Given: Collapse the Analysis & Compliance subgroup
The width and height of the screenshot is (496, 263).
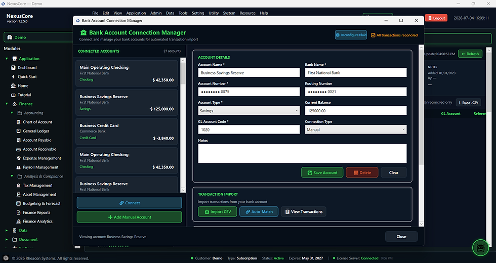Looking at the screenshot, I should pyautogui.click(x=12, y=177).
